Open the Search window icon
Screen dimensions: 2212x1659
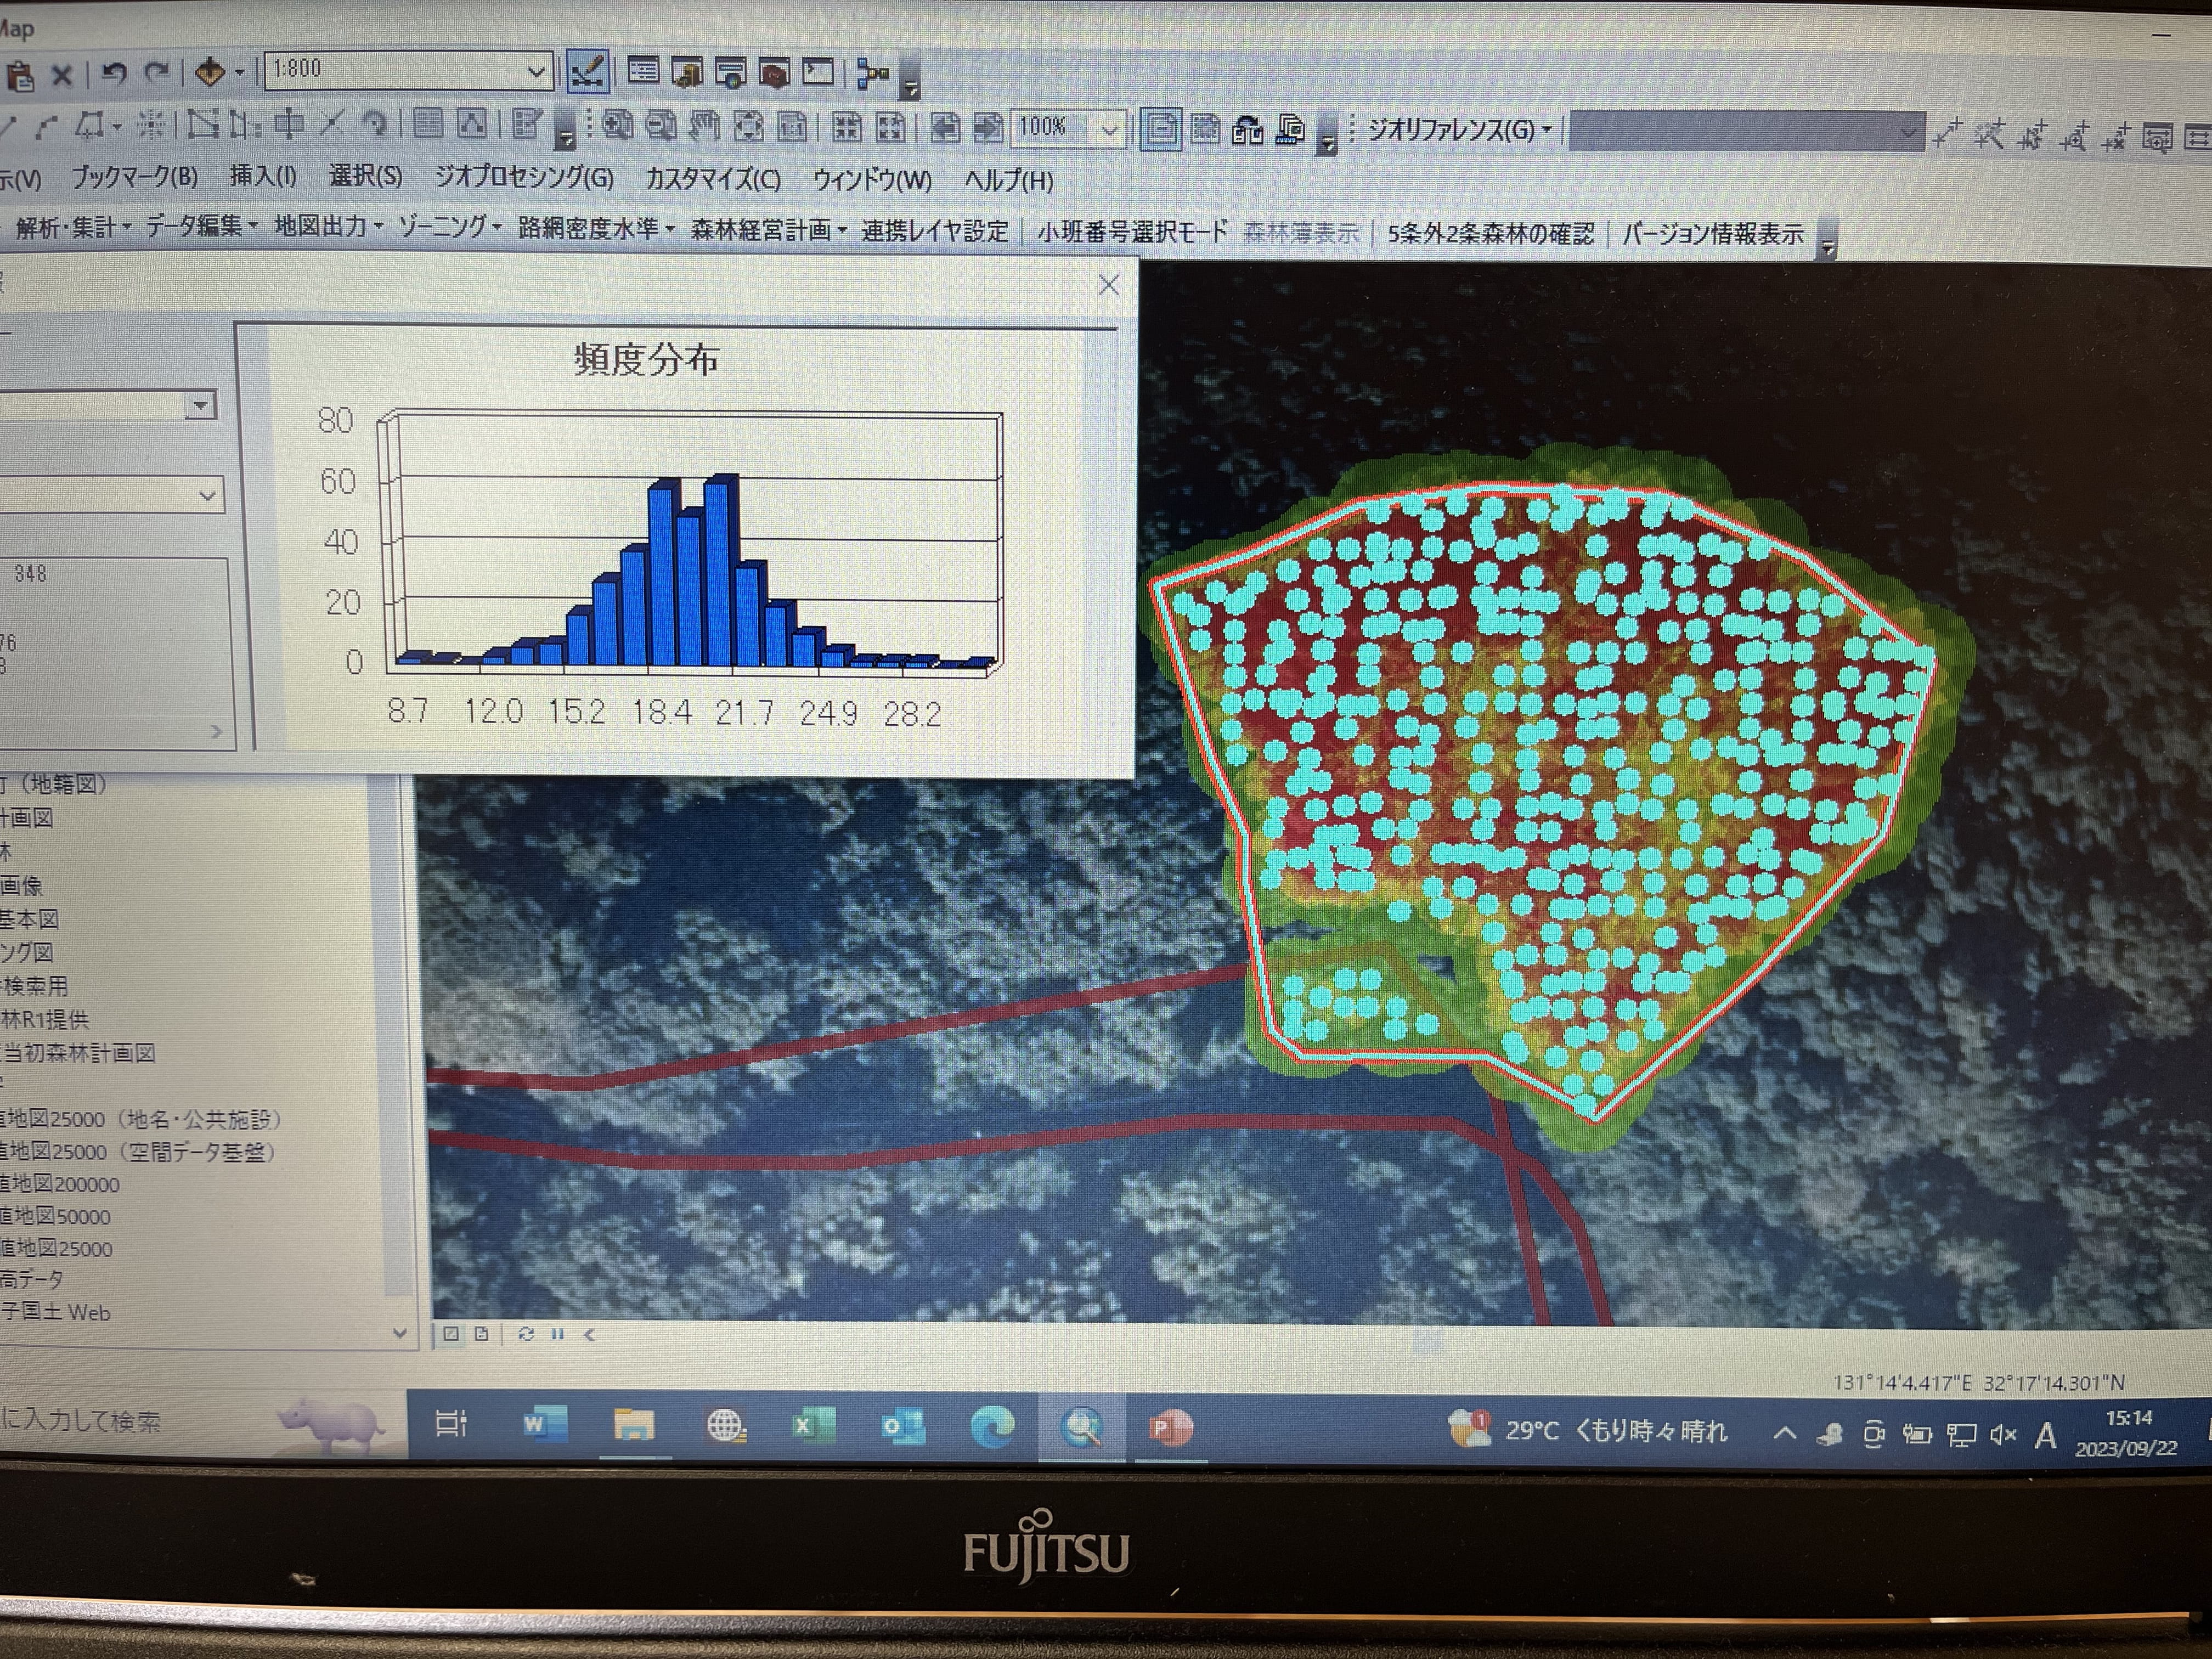[731, 72]
